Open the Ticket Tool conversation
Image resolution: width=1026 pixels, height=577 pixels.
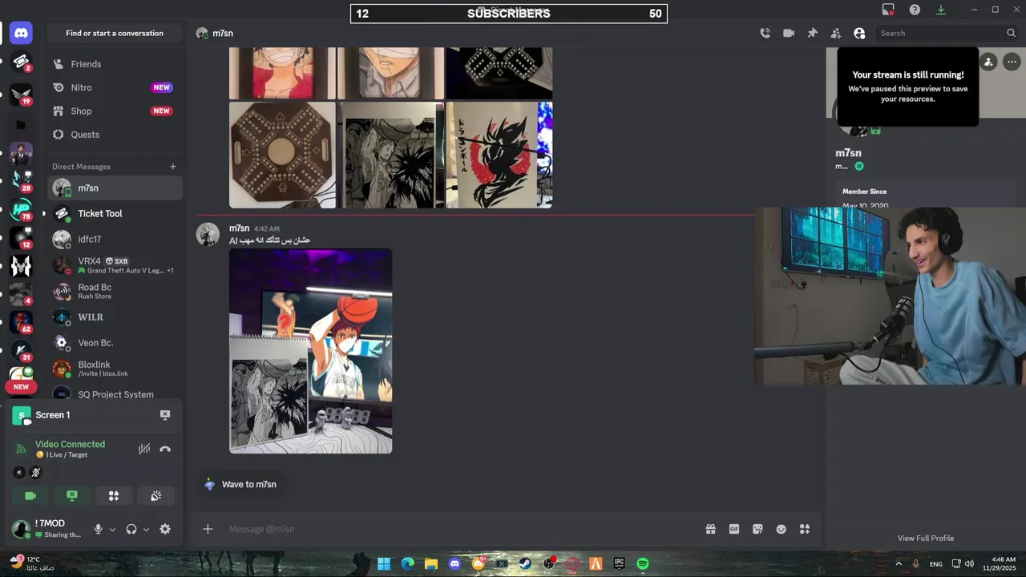coord(115,214)
